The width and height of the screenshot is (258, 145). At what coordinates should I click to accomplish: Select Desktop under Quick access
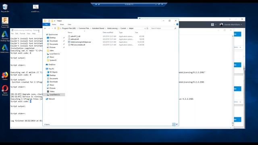[x=52, y=37]
